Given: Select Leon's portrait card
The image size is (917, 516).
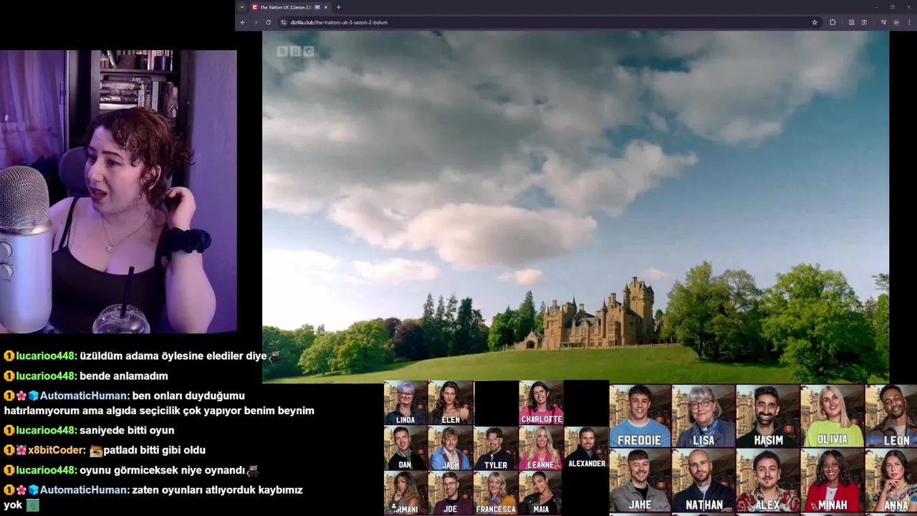Looking at the screenshot, I should 891,416.
